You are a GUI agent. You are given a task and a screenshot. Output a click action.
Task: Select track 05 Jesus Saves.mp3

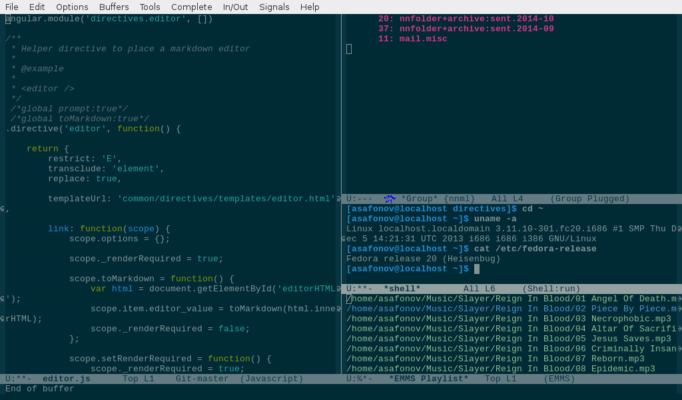pyautogui.click(x=509, y=339)
